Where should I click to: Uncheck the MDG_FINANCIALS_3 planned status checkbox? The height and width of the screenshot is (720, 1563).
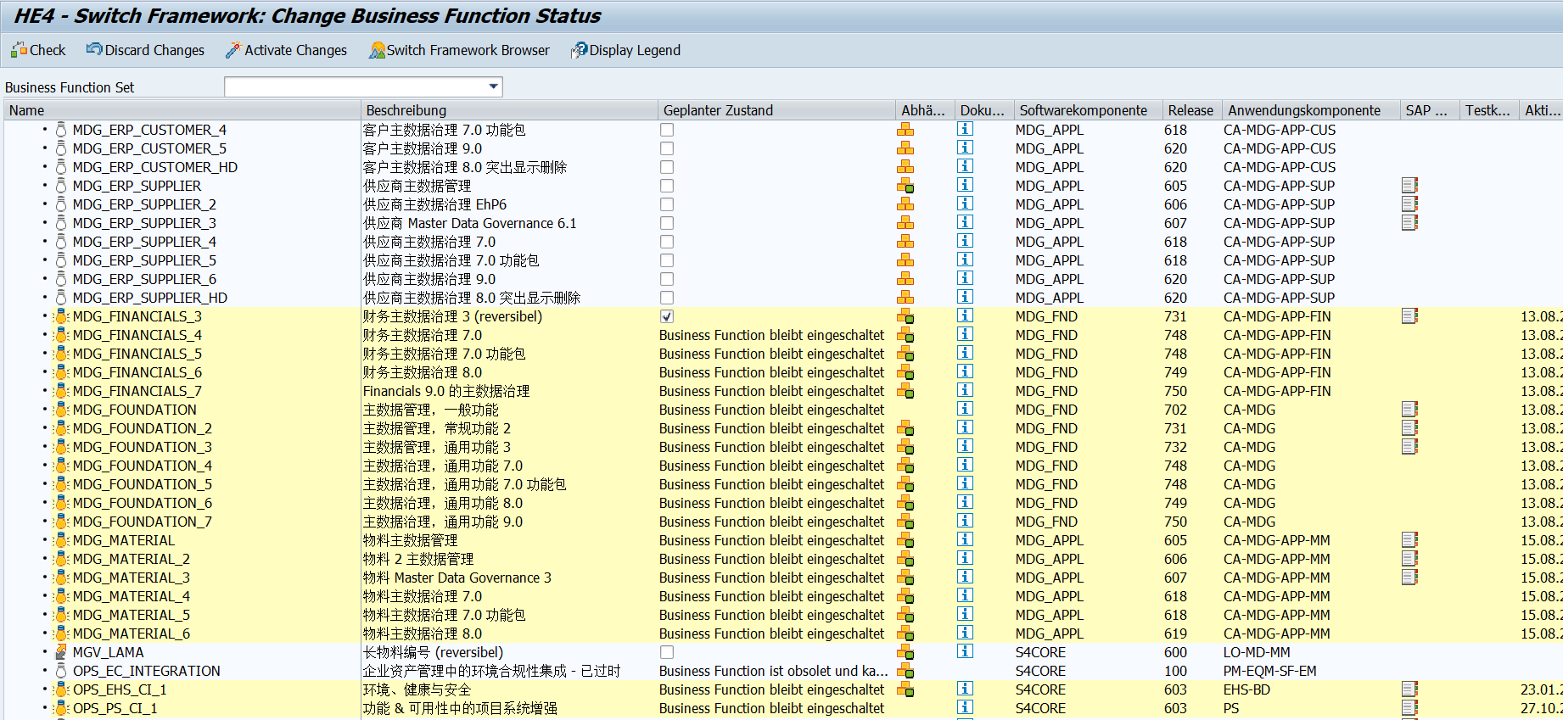[667, 316]
